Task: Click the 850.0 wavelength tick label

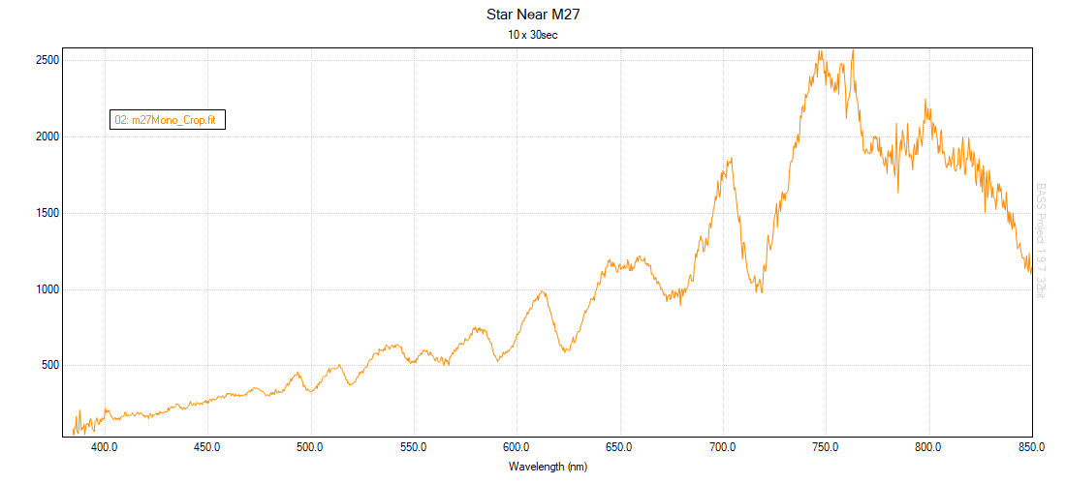Action: (x=1031, y=447)
